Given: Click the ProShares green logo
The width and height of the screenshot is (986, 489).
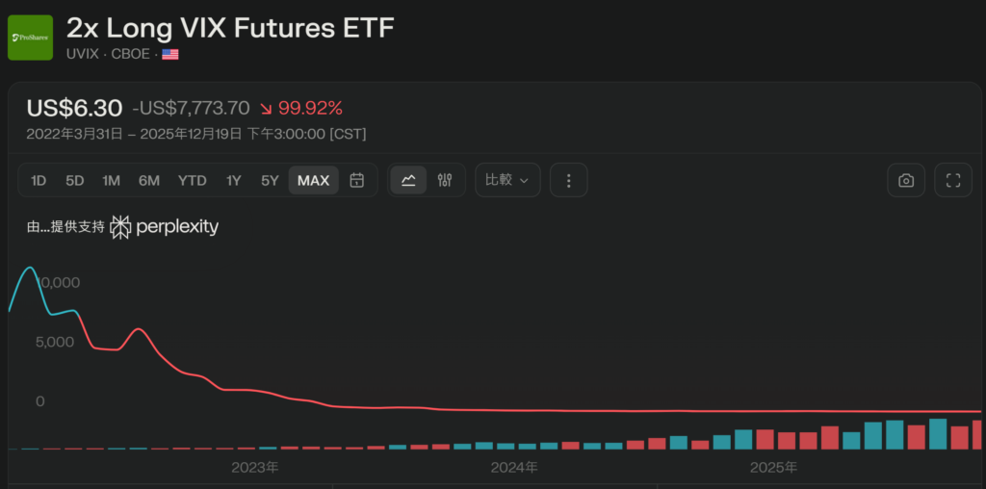Looking at the screenshot, I should (30, 38).
